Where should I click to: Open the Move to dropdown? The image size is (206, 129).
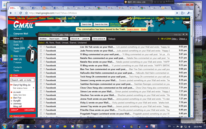point(75,39)
